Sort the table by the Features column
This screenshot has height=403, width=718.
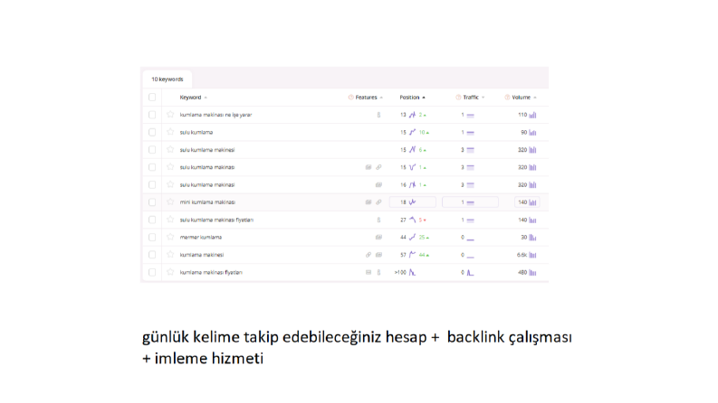[x=369, y=98]
